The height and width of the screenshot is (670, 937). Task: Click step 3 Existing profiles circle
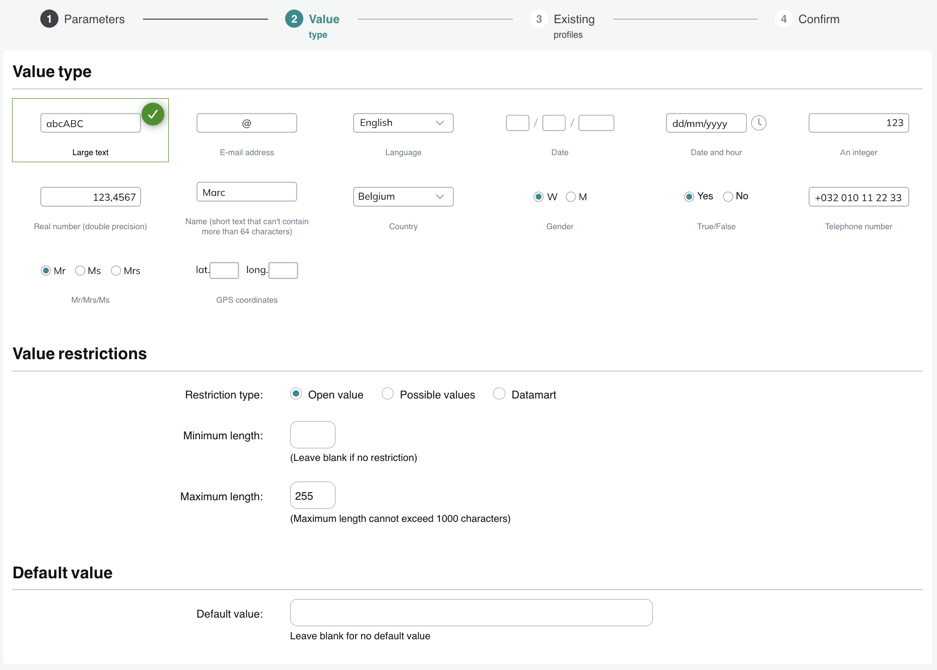point(539,19)
